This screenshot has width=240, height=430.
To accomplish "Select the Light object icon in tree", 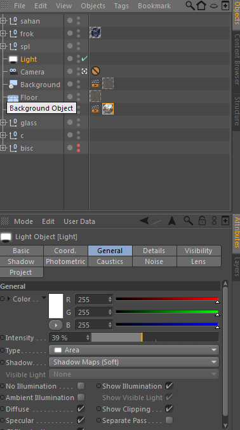I will (x=13, y=59).
